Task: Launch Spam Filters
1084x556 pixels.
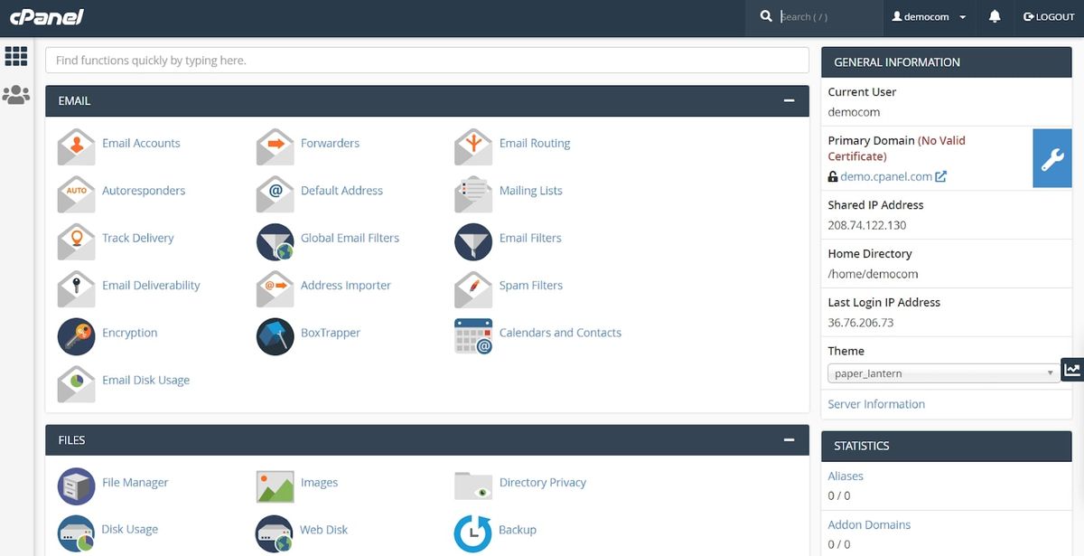Action: 531,285
